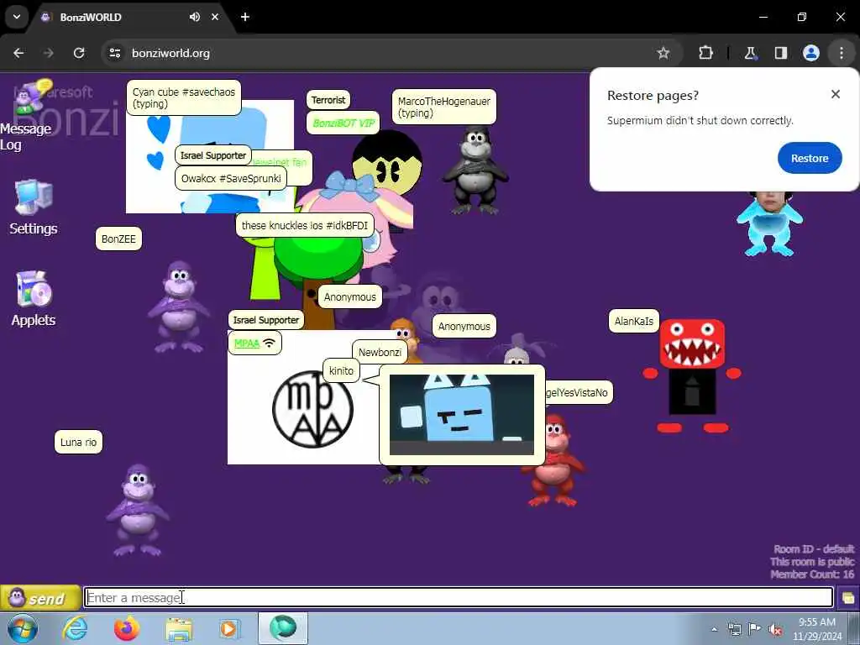Open Action Center flag tray icon
This screenshot has height=645, width=860.
(755, 628)
